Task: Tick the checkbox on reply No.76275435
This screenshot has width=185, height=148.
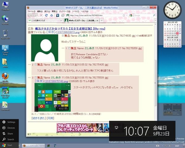Action: click(36, 65)
